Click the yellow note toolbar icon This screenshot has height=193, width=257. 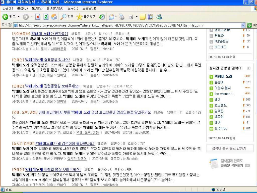pos(143,17)
